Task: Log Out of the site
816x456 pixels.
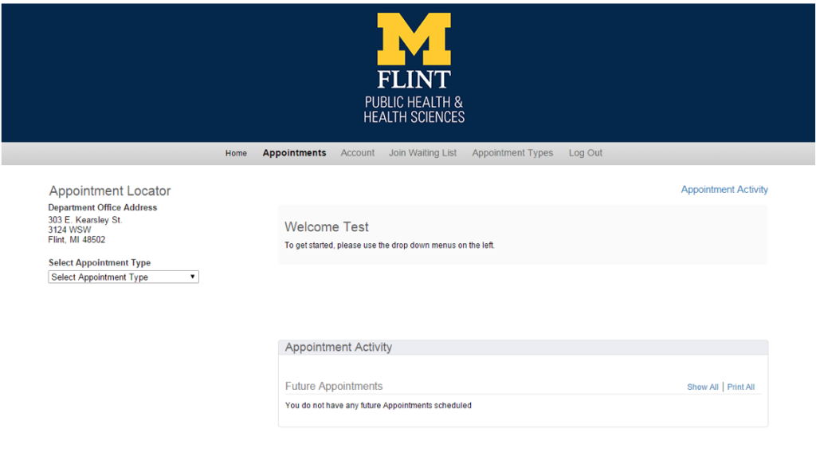Action: pyautogui.click(x=586, y=153)
